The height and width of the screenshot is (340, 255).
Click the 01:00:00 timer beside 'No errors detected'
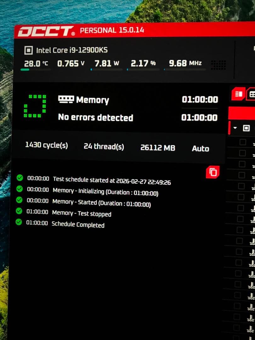click(x=199, y=117)
